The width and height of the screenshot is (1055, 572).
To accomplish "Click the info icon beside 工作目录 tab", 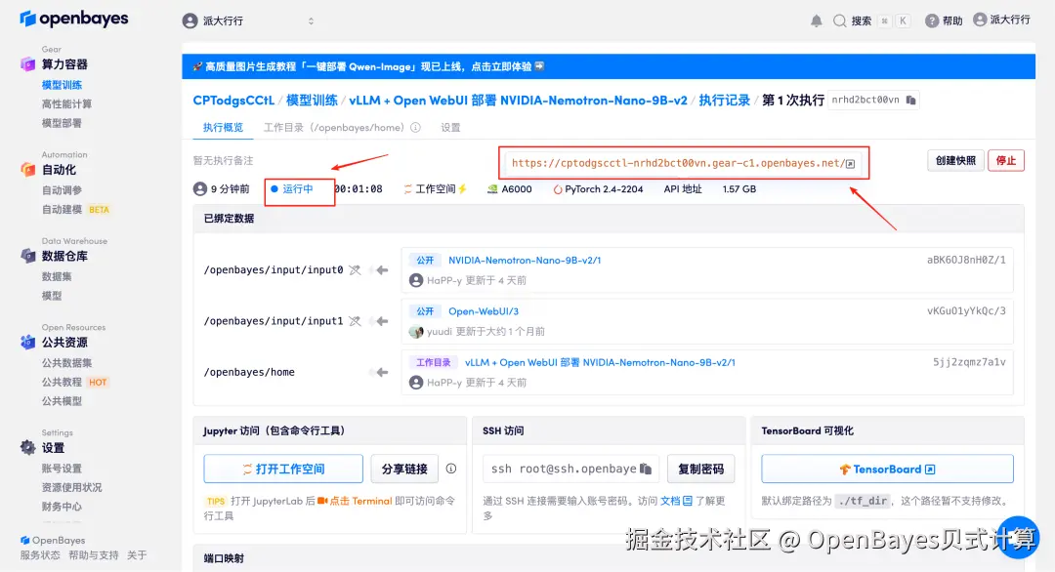I will point(416,127).
